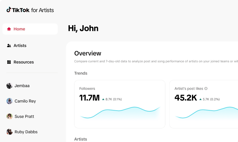Click the Home house icon
This screenshot has width=238, height=142.
click(9, 29)
